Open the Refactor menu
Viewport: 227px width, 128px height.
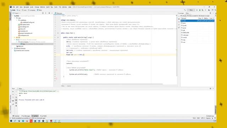tap(43, 7)
